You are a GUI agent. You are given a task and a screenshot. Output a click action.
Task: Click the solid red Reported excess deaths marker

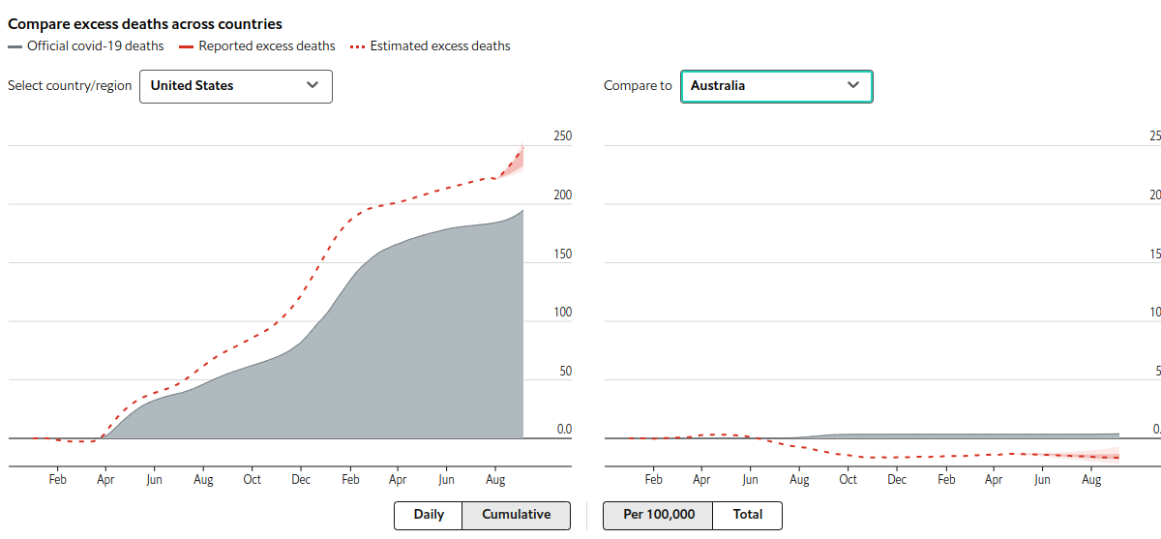tap(187, 46)
